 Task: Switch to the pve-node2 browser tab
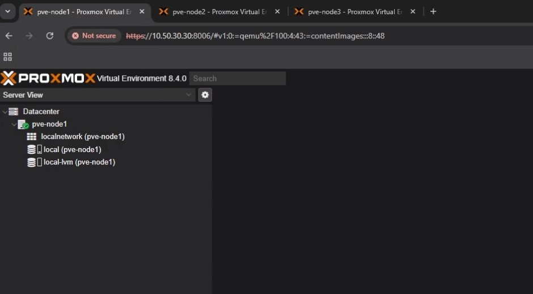219,12
